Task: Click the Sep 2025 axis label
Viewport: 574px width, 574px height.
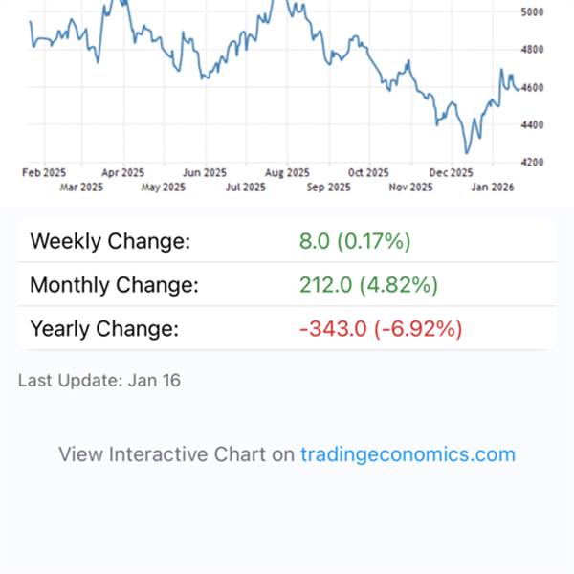Action: point(328,188)
